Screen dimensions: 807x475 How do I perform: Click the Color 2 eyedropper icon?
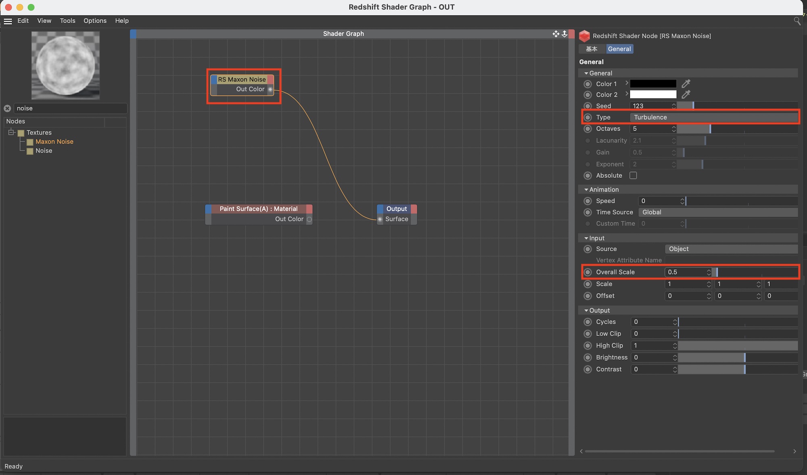(686, 95)
